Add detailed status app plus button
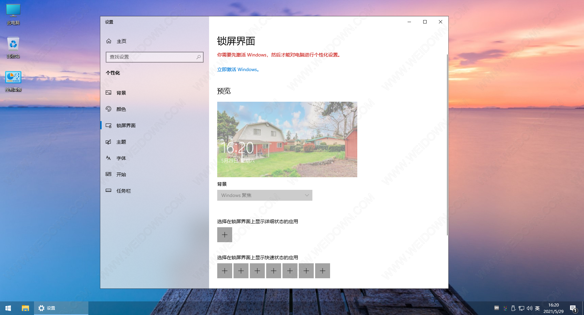 (x=225, y=235)
